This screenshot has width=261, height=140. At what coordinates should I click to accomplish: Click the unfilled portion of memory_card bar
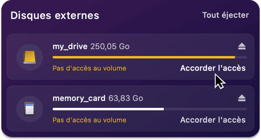(205, 109)
